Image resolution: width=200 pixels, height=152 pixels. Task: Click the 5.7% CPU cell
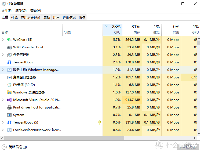tap(112, 40)
